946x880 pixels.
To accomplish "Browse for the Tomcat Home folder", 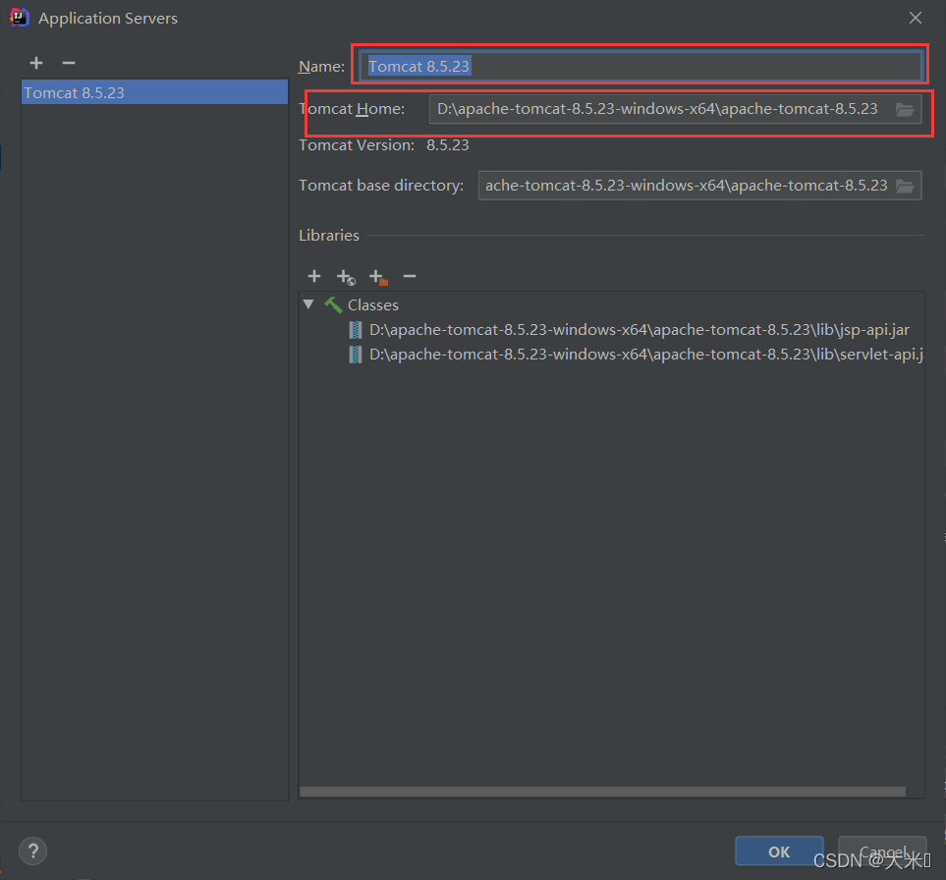I will 905,109.
